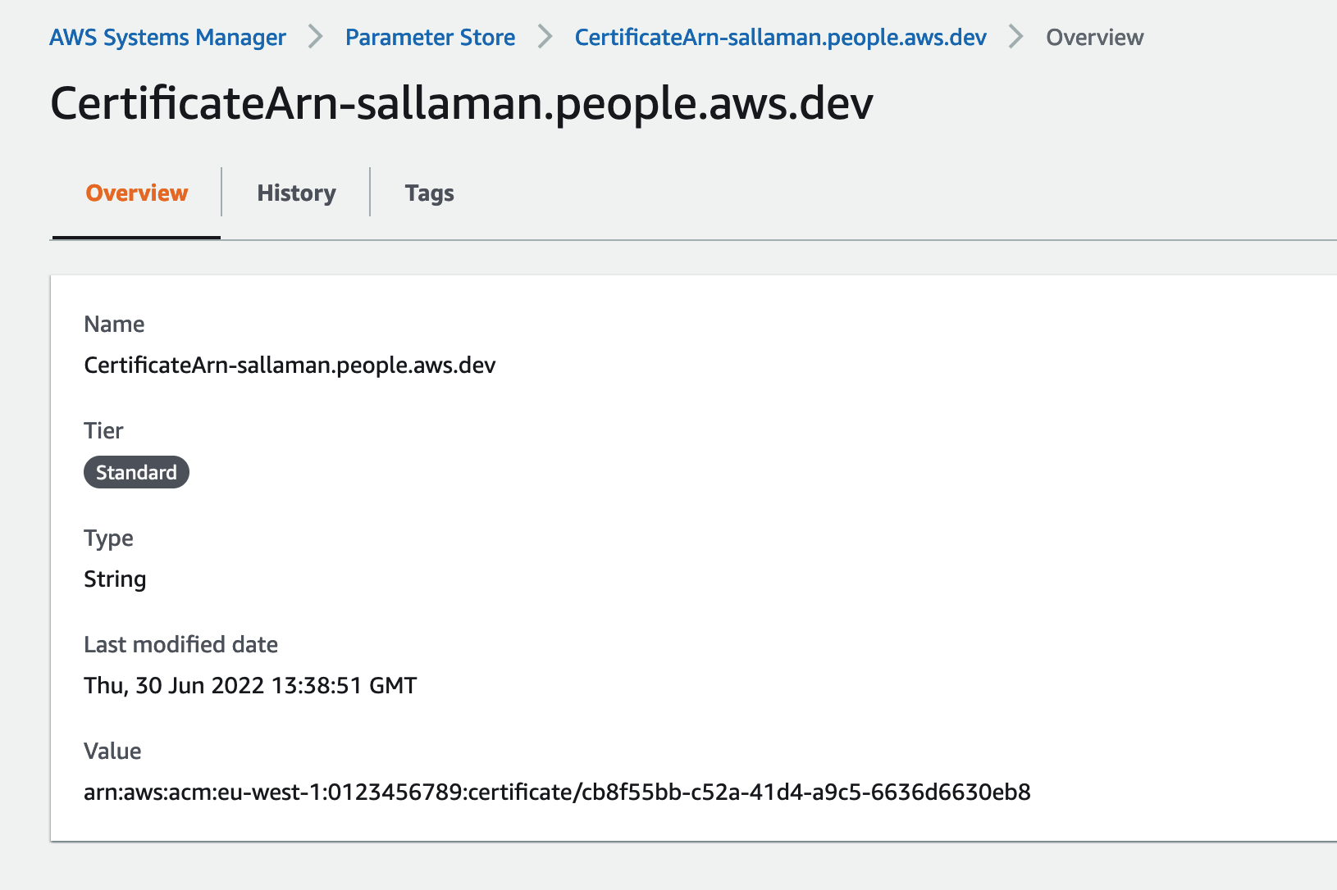Viewport: 1337px width, 890px height.
Task: Click the Tier field label
Action: pyautogui.click(x=103, y=431)
